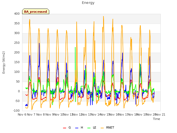Click the -50 y-axis tick label
This screenshot has width=177, height=133.
pyautogui.click(x=17, y=101)
